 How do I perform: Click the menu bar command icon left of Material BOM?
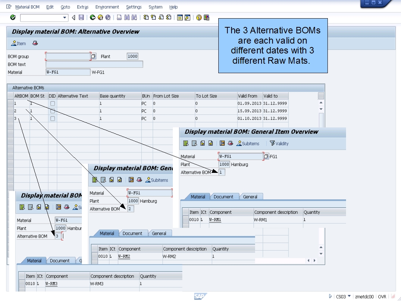click(x=9, y=7)
